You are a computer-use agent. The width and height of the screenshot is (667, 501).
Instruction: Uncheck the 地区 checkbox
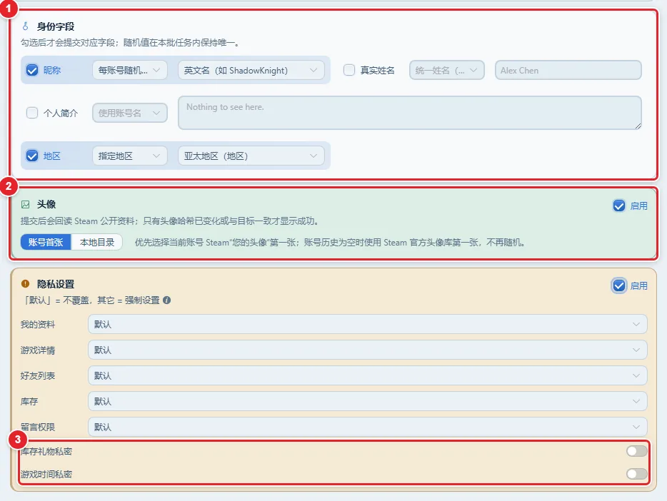click(x=32, y=156)
